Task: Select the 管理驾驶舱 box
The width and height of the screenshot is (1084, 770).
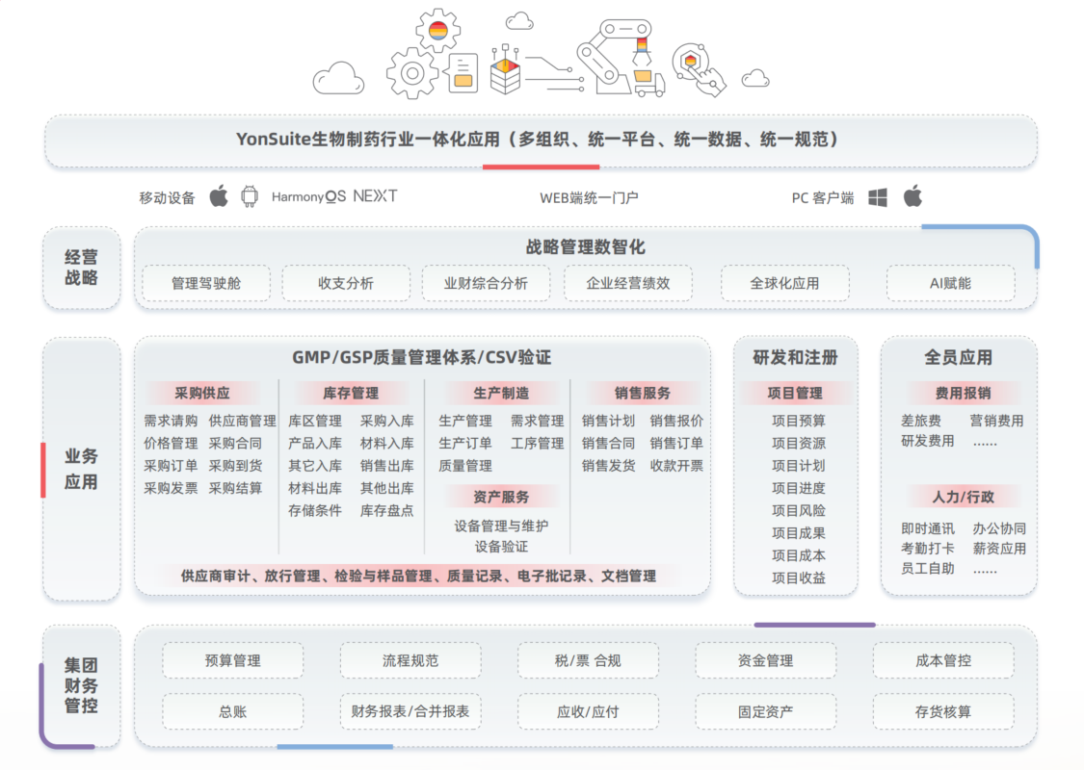Action: (205, 283)
